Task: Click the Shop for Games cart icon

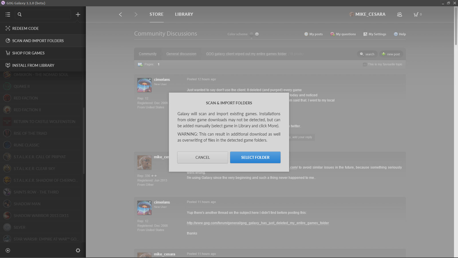Action: tap(8, 53)
